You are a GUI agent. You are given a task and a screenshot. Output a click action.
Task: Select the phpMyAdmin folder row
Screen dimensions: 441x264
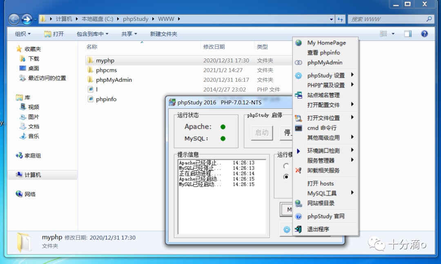188,80
